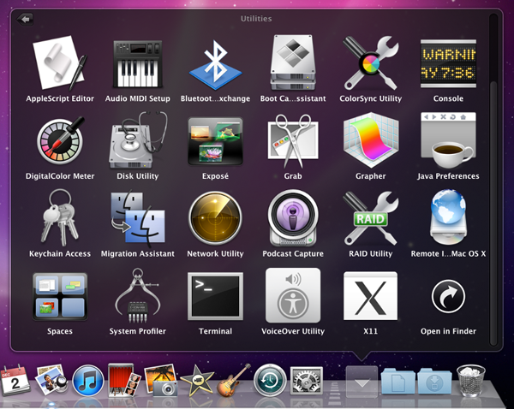The height and width of the screenshot is (409, 514).
Task: Launch Audio MIDI Setup
Action: (x=138, y=64)
